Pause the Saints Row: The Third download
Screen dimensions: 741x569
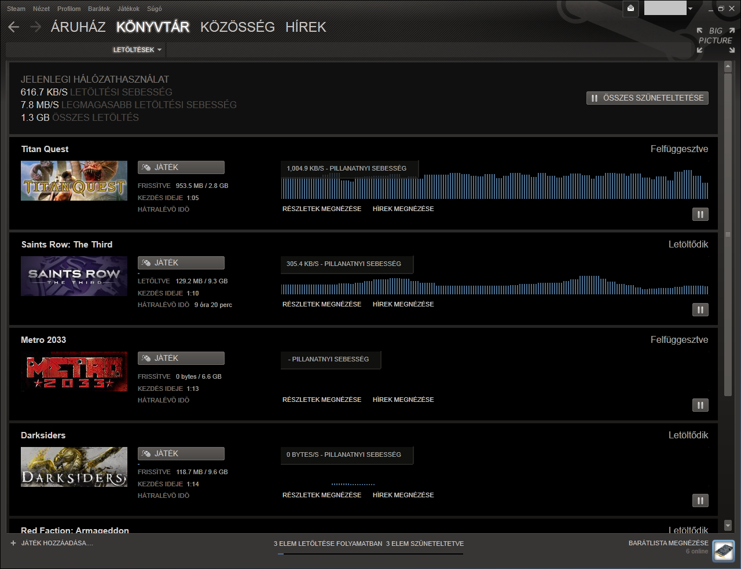pos(700,310)
